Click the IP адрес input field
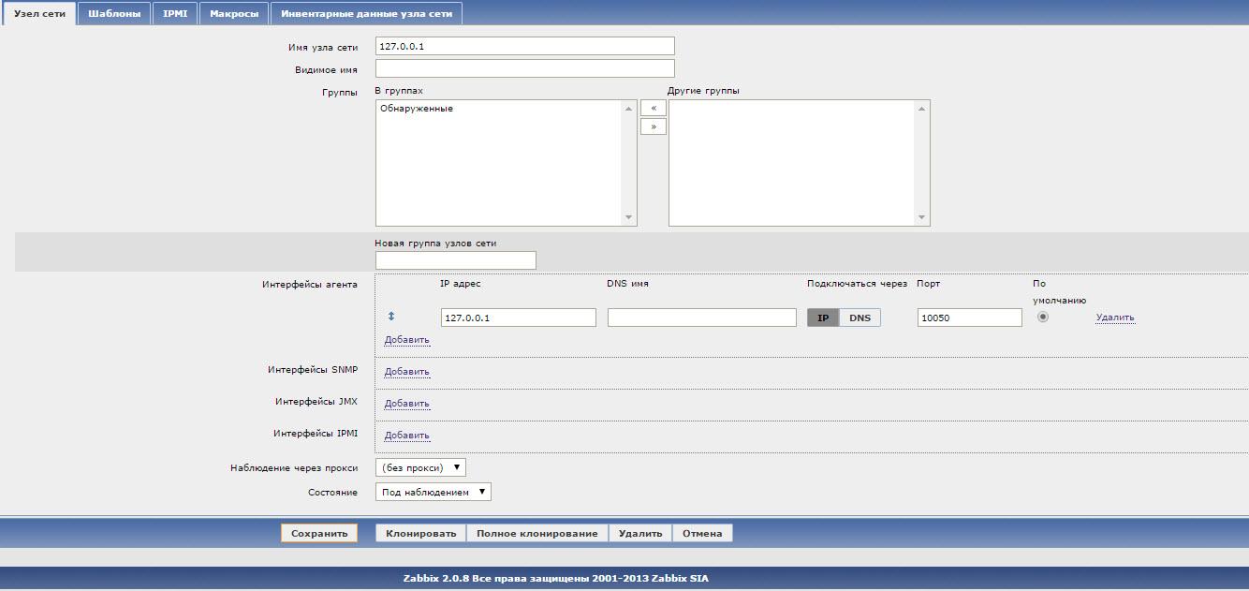The width and height of the screenshot is (1249, 591). 518,318
